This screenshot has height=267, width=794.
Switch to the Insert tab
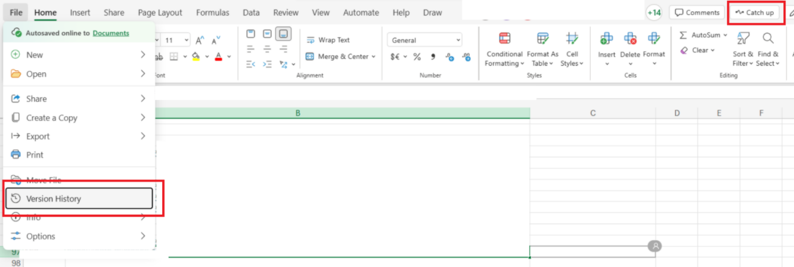80,12
